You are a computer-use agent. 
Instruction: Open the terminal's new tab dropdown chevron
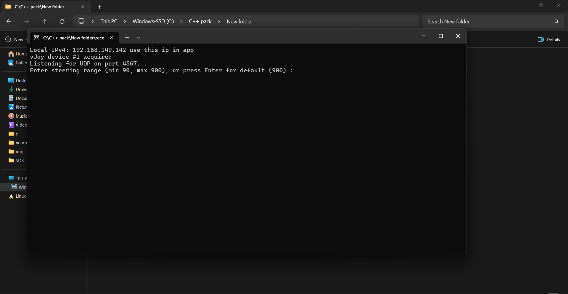pos(138,38)
